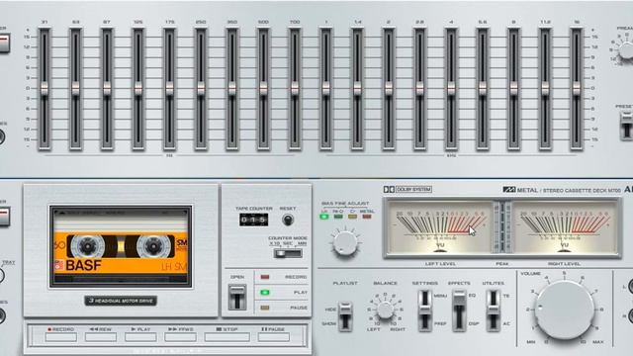Toggle the COUNTER MODE slide switch
The width and height of the screenshot is (633, 356).
coord(288,253)
